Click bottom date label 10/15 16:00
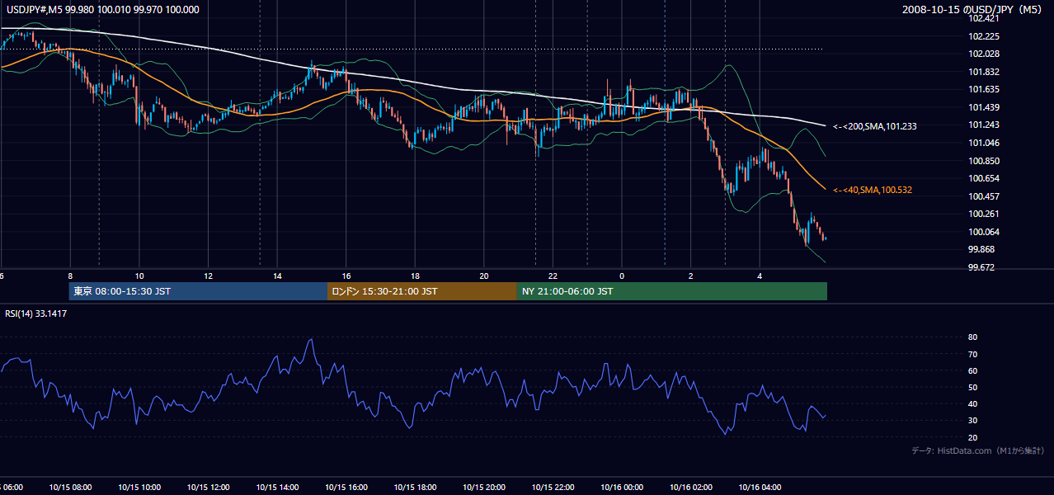 point(346,487)
